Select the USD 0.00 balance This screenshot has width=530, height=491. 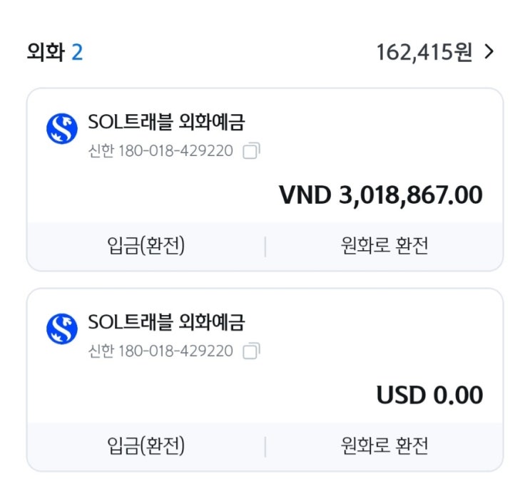429,395
